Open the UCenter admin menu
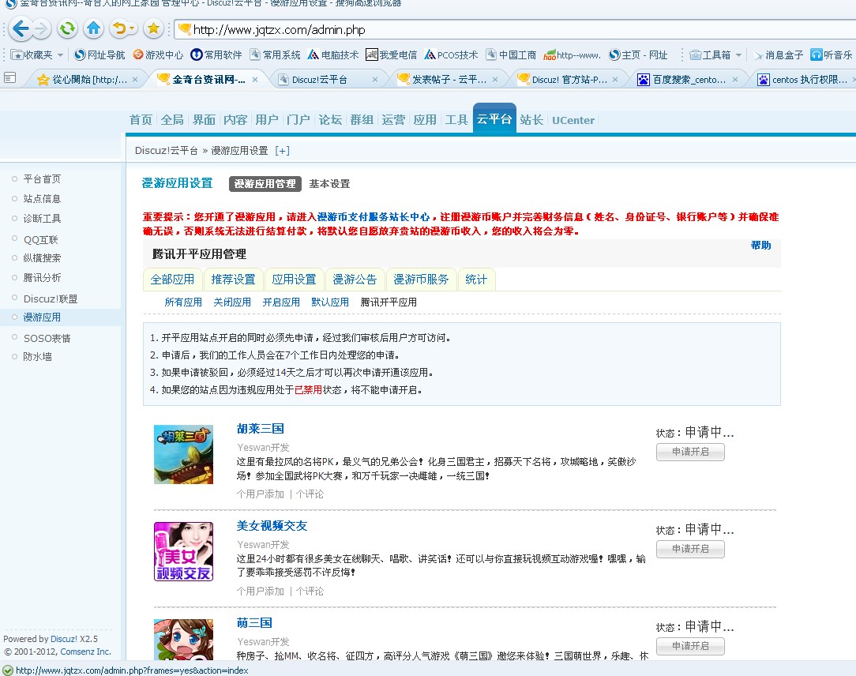Image resolution: width=856 pixels, height=676 pixels. tap(573, 120)
